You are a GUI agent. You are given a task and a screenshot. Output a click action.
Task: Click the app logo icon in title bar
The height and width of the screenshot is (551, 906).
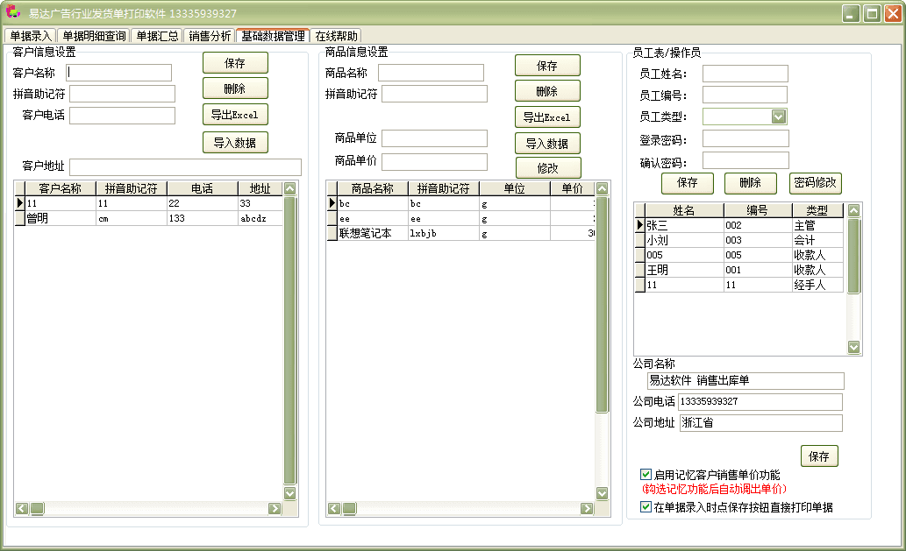click(x=13, y=13)
